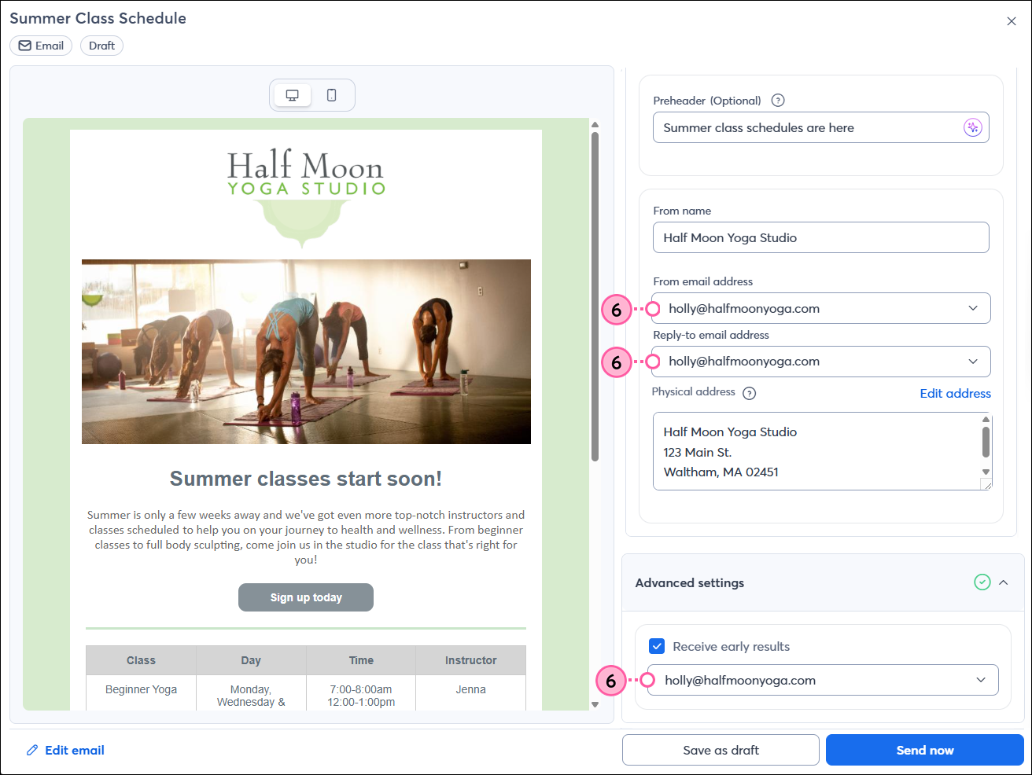Select the Draft status label
1032x775 pixels.
coord(101,45)
